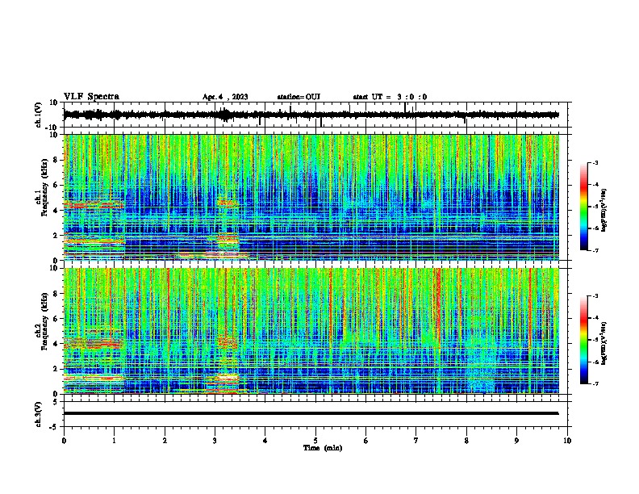The width and height of the screenshot is (639, 494).
Task: Click time axis tick label "5"
Action: (x=315, y=441)
